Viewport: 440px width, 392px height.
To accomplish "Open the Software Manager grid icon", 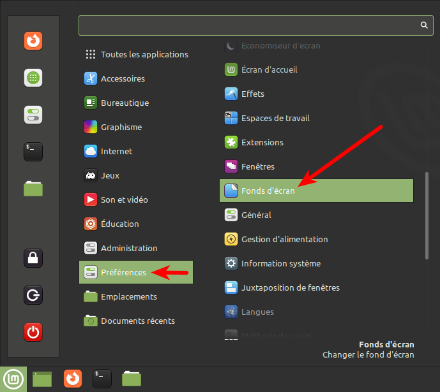I will (x=33, y=78).
